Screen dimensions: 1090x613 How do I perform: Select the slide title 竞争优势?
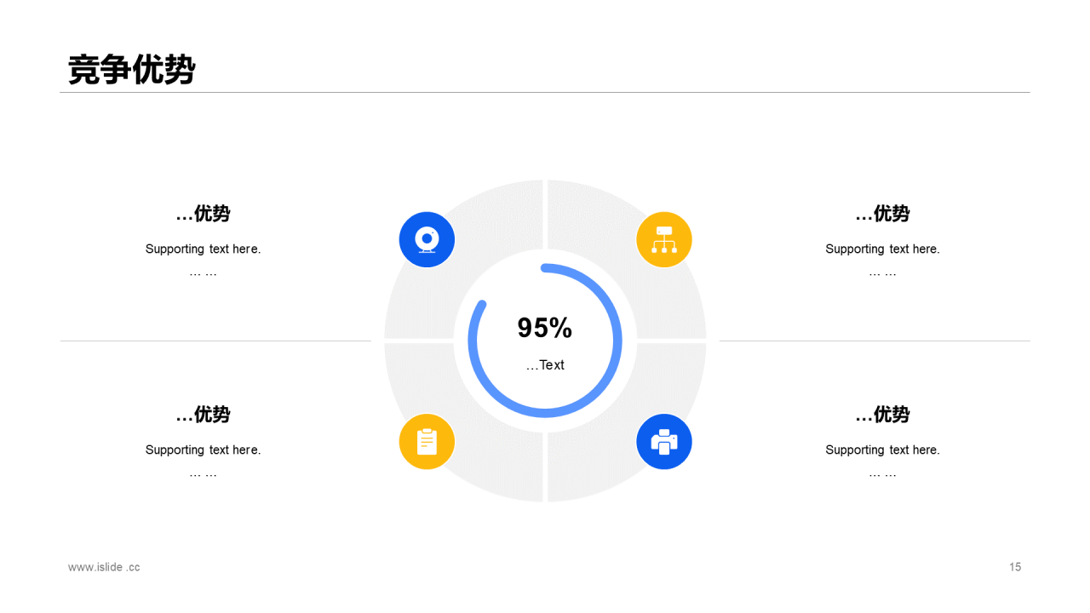pos(132,70)
